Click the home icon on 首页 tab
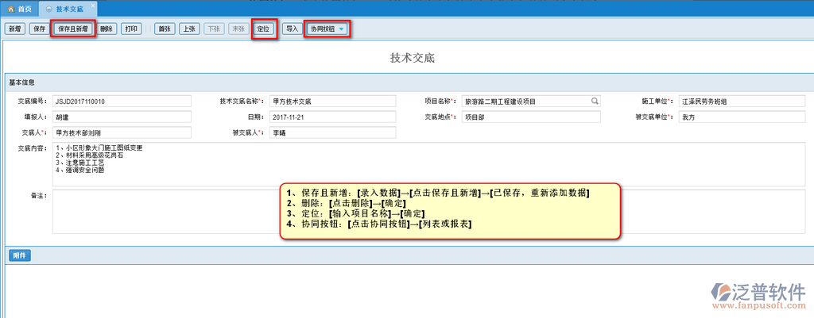 (10, 7)
